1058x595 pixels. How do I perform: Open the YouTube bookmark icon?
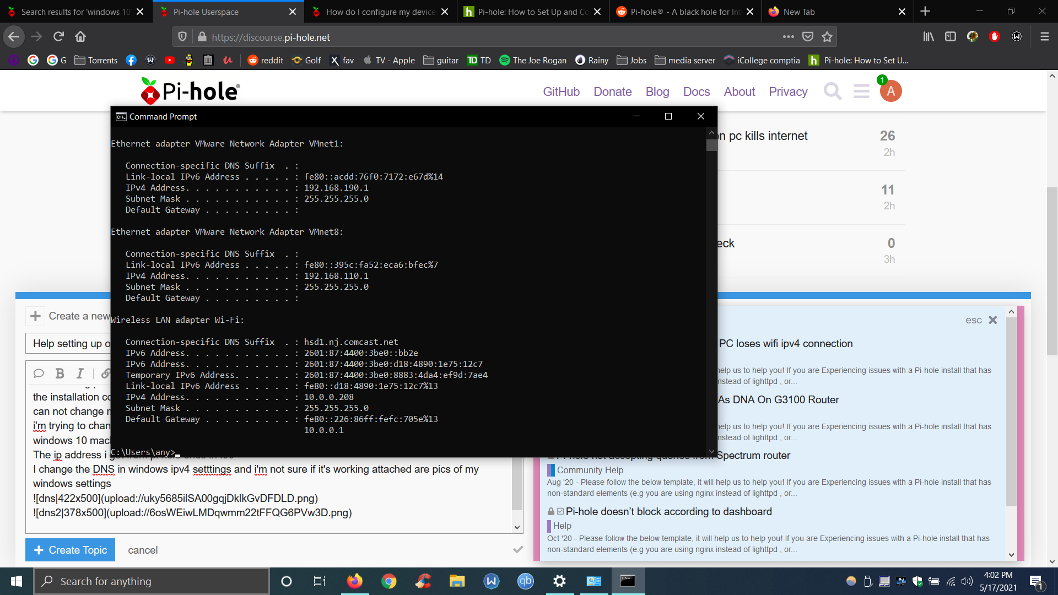(x=170, y=60)
